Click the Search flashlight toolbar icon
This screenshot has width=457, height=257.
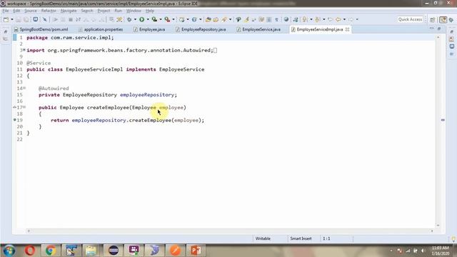pos(224,19)
